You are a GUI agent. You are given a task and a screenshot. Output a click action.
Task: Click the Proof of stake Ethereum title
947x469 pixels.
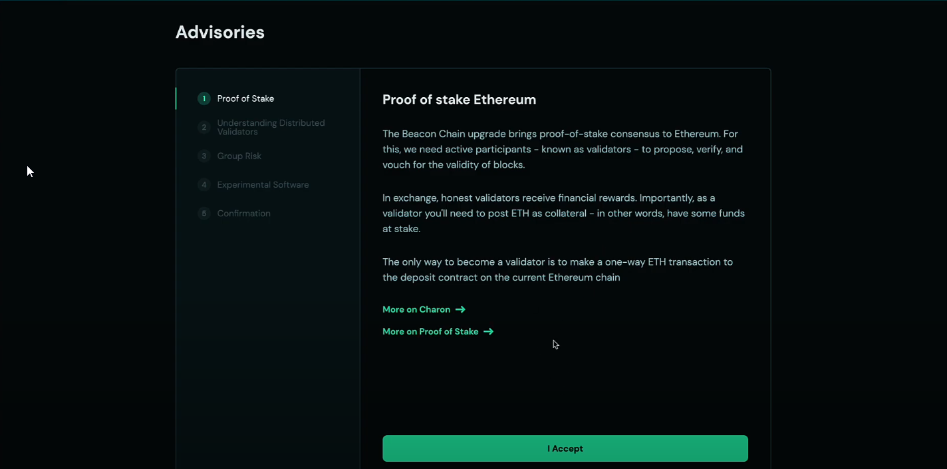(x=459, y=100)
